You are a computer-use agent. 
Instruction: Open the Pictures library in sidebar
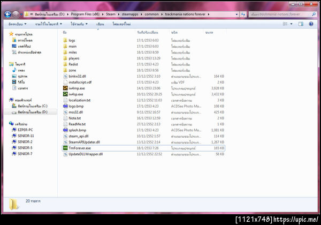(x=20, y=76)
